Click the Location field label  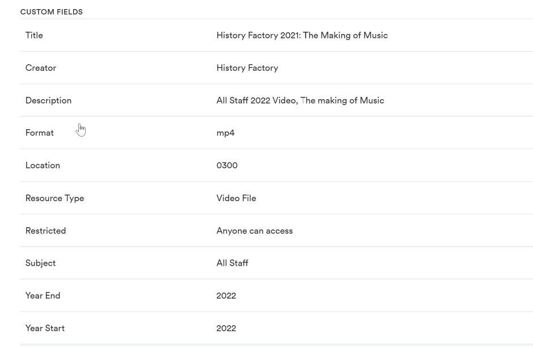43,165
